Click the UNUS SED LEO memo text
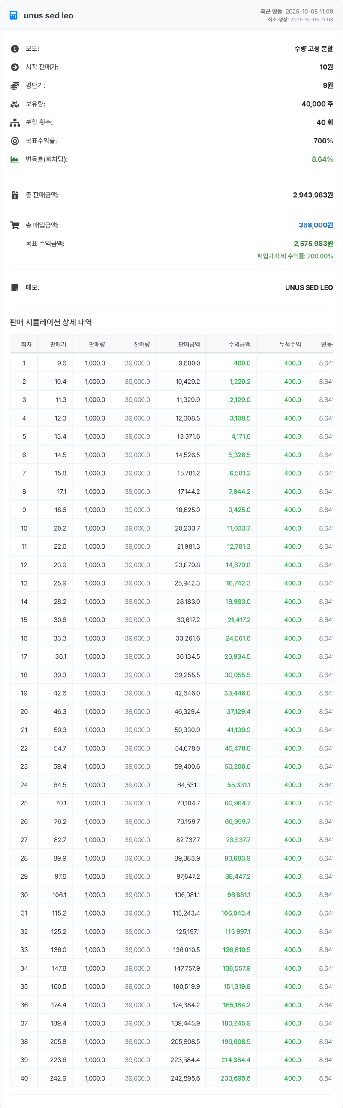The height and width of the screenshot is (1108, 343). [x=309, y=288]
